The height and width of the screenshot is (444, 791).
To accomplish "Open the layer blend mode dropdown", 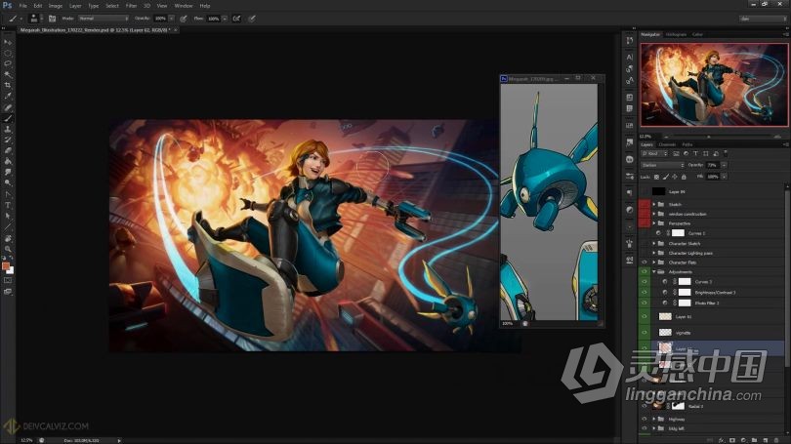I will tap(662, 165).
